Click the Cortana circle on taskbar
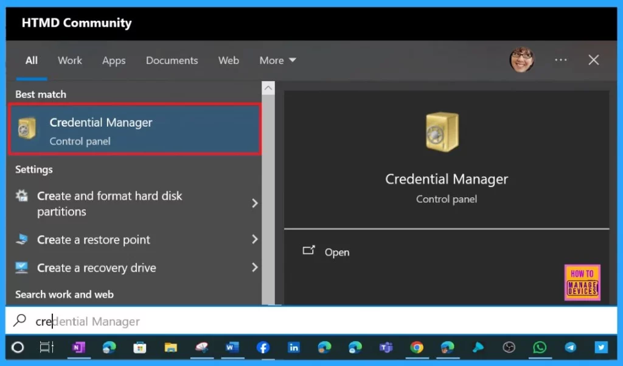This screenshot has height=366, width=623. [18, 348]
